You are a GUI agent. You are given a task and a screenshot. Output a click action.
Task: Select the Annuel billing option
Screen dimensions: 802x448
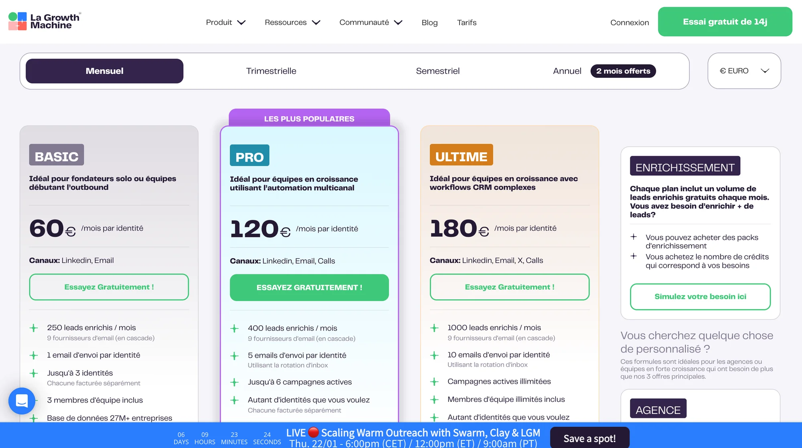(567, 71)
